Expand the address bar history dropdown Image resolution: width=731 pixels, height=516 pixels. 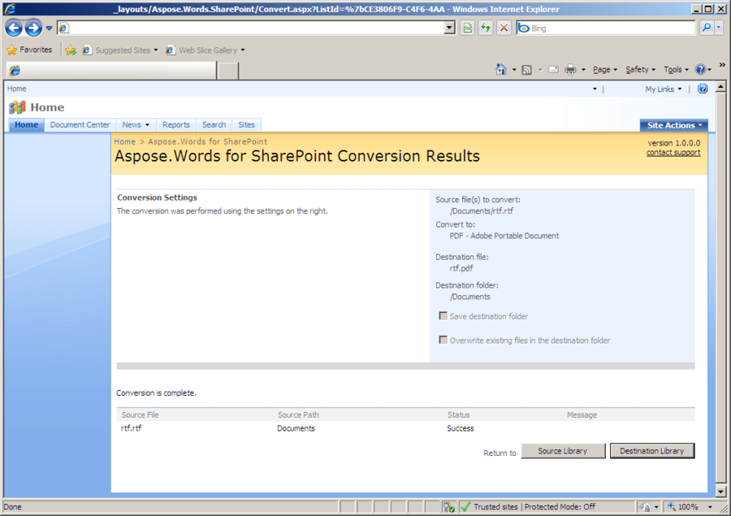(x=449, y=28)
